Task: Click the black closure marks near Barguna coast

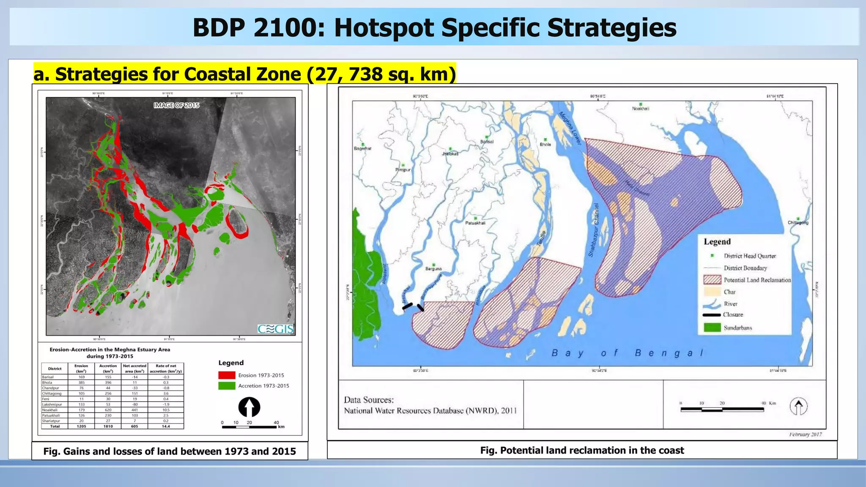Action: (413, 307)
